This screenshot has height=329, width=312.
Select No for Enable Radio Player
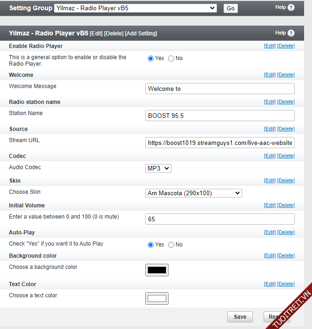click(171, 58)
